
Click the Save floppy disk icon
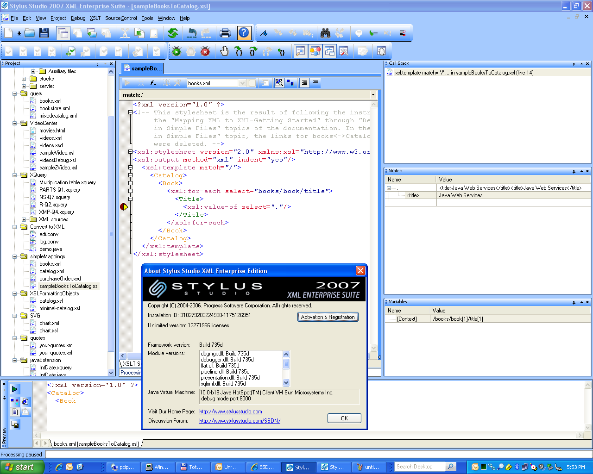[x=44, y=33]
